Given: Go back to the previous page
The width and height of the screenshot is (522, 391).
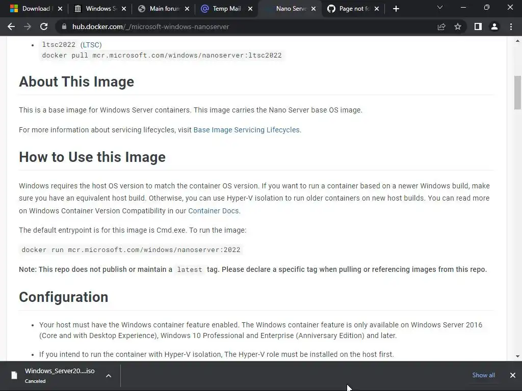Looking at the screenshot, I should tap(11, 26).
